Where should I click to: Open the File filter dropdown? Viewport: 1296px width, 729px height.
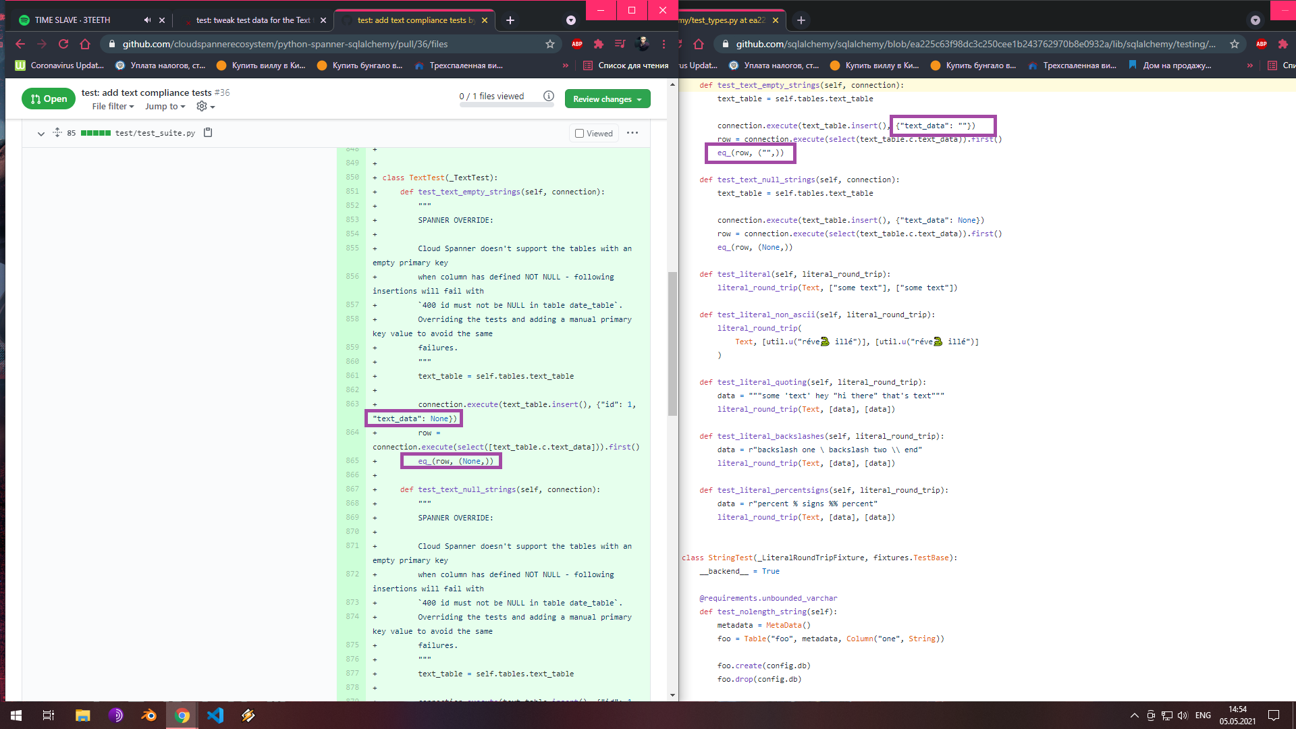[x=113, y=107]
